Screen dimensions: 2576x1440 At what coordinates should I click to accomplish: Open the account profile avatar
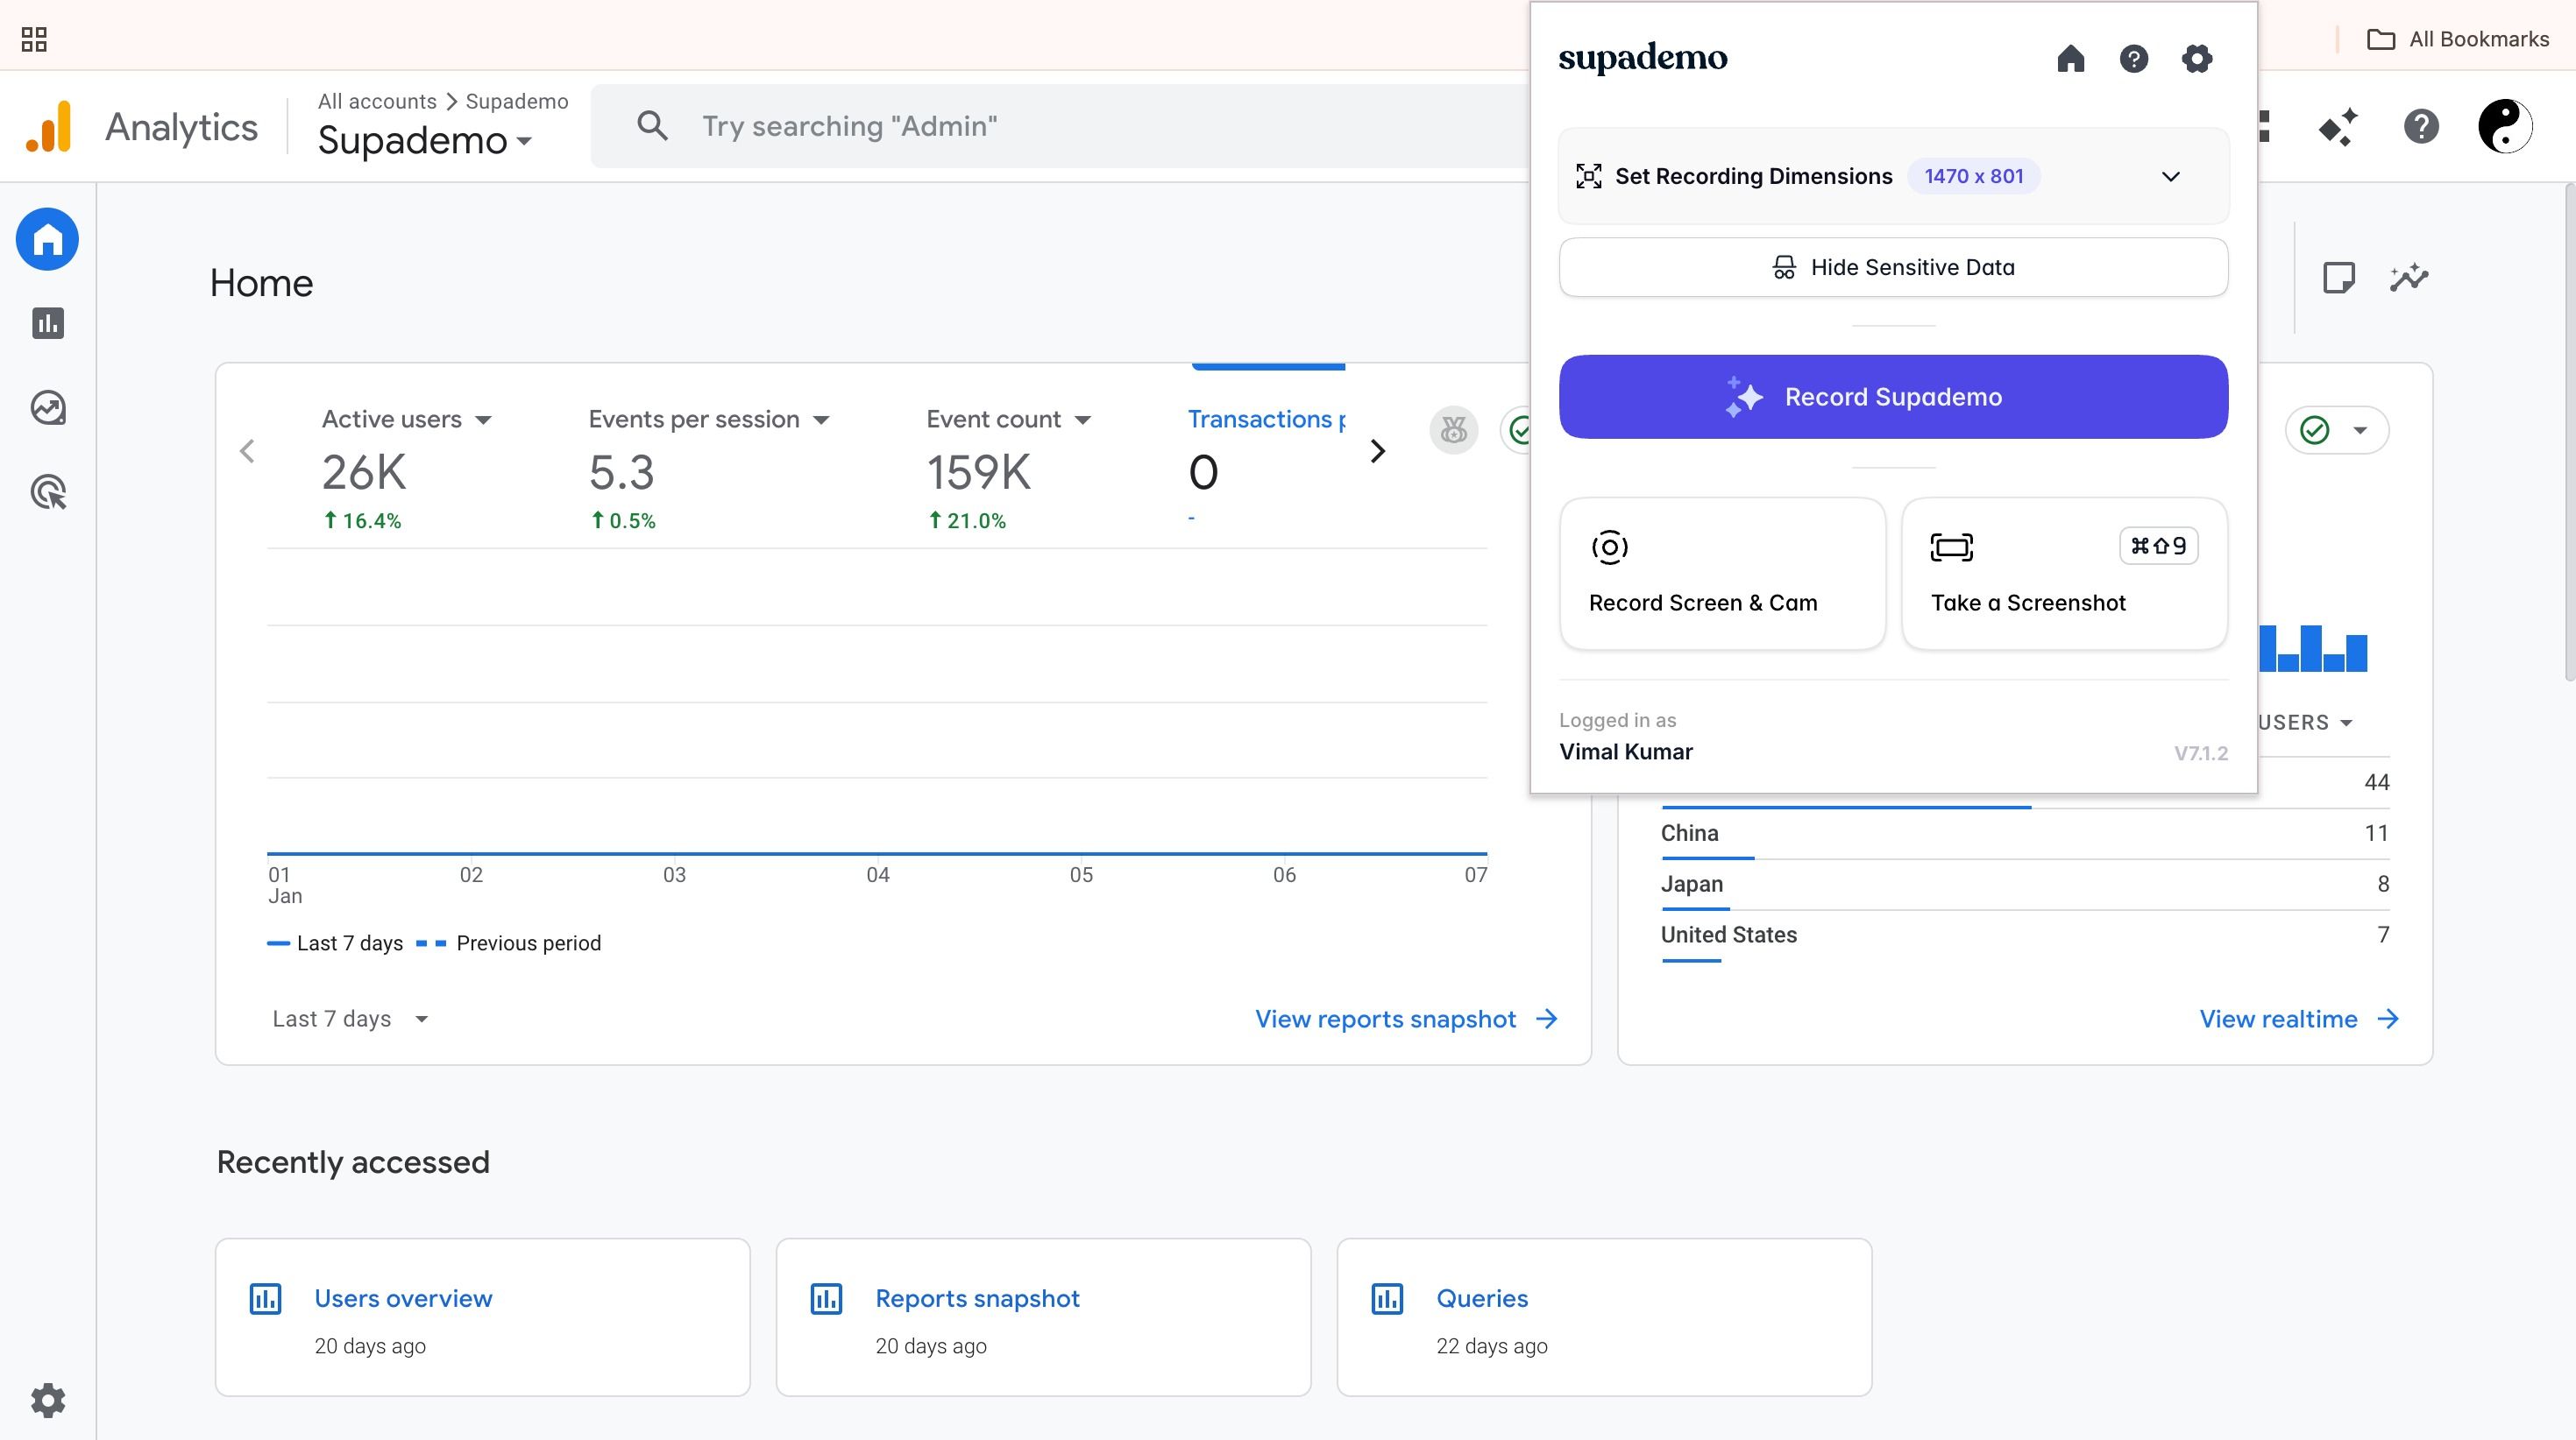click(2504, 127)
